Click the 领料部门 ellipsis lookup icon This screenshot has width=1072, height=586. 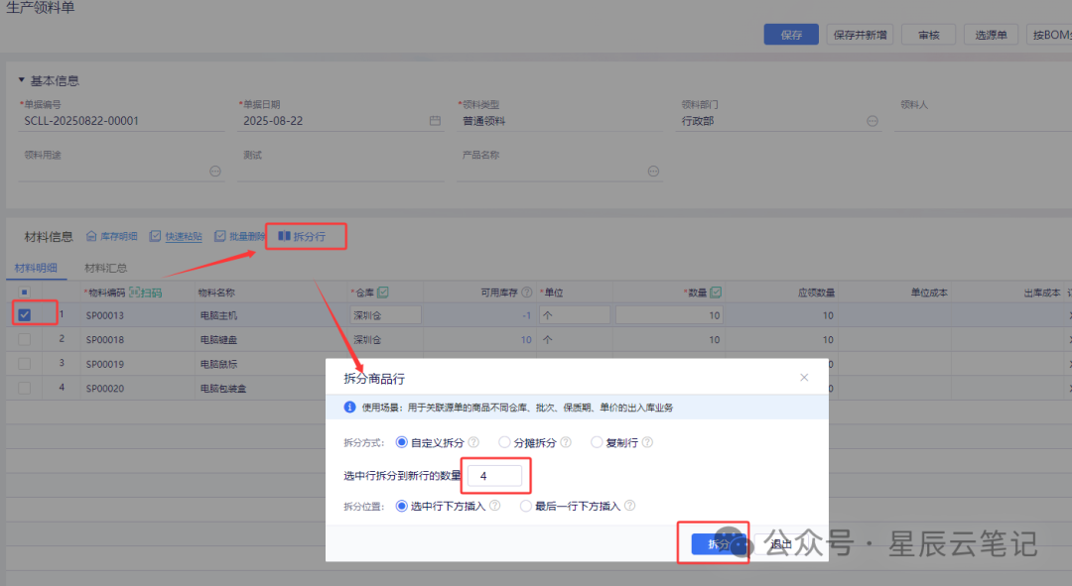coord(872,121)
